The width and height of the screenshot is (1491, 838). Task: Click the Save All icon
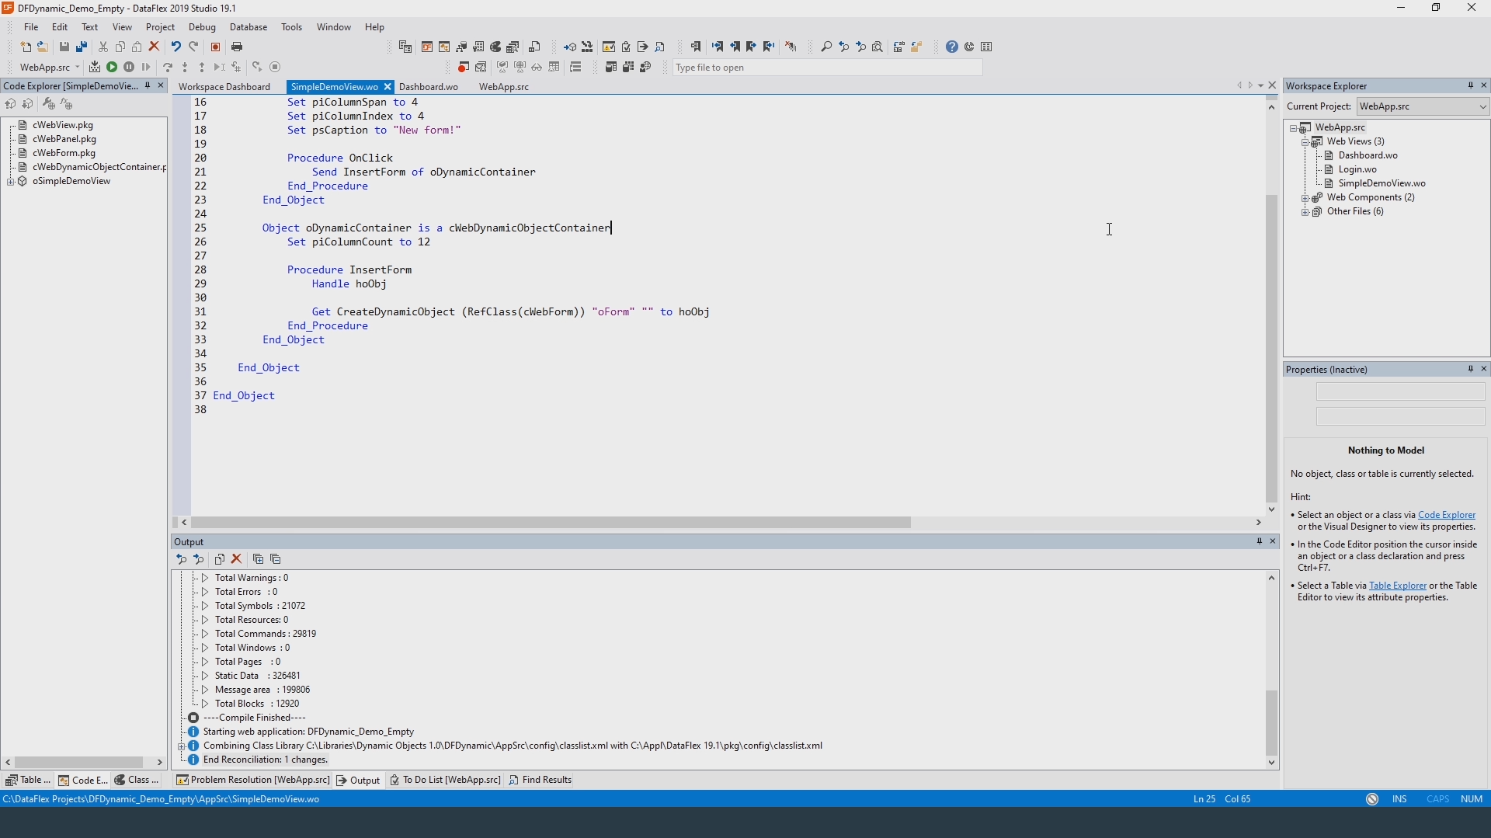pos(82,47)
